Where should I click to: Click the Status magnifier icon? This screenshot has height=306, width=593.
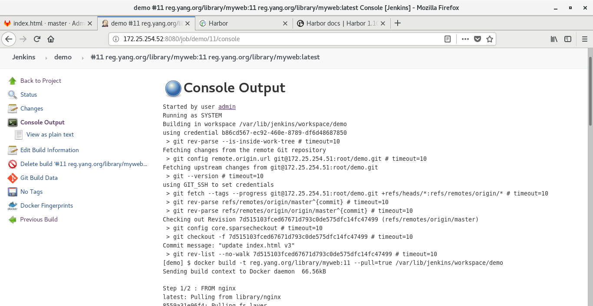[12, 94]
